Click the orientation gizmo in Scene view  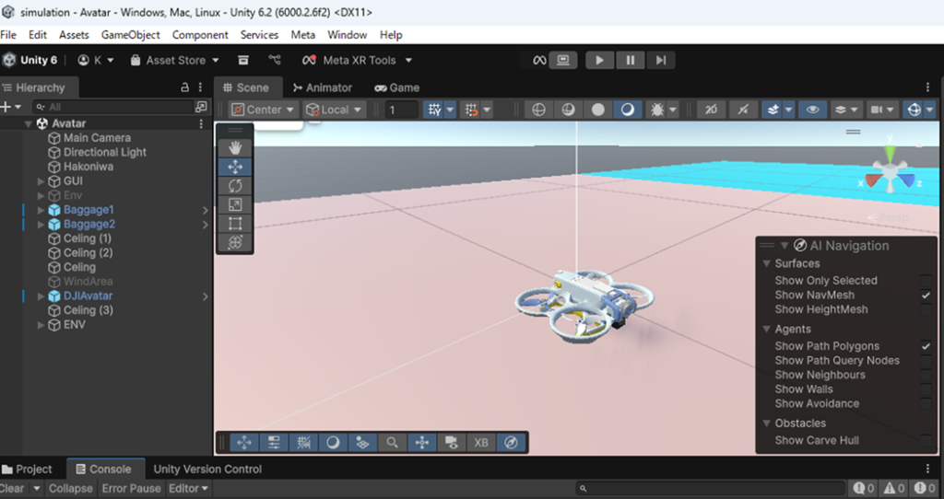(889, 174)
